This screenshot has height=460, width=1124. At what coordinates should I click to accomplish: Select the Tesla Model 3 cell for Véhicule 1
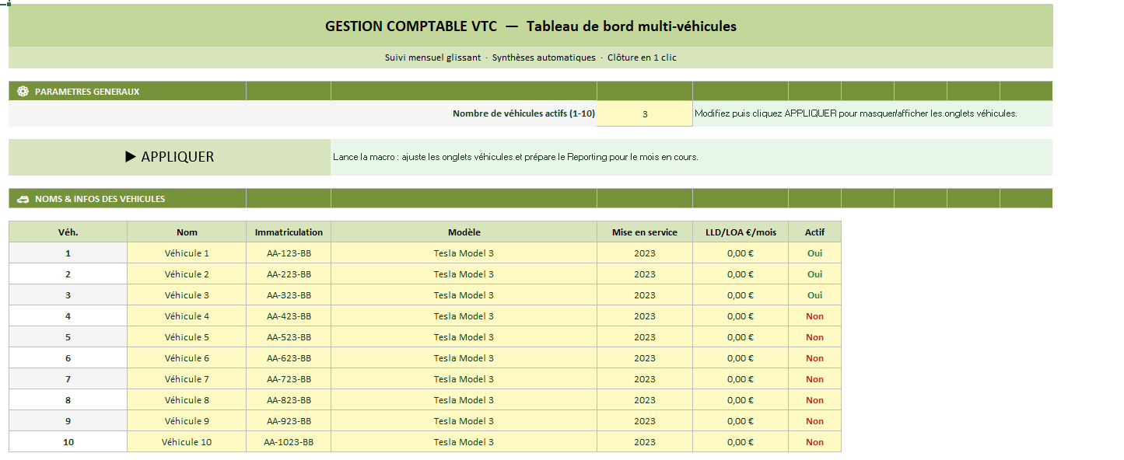[464, 253]
